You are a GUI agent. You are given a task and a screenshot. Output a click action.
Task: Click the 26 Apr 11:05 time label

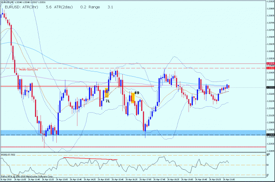pos(21,180)
